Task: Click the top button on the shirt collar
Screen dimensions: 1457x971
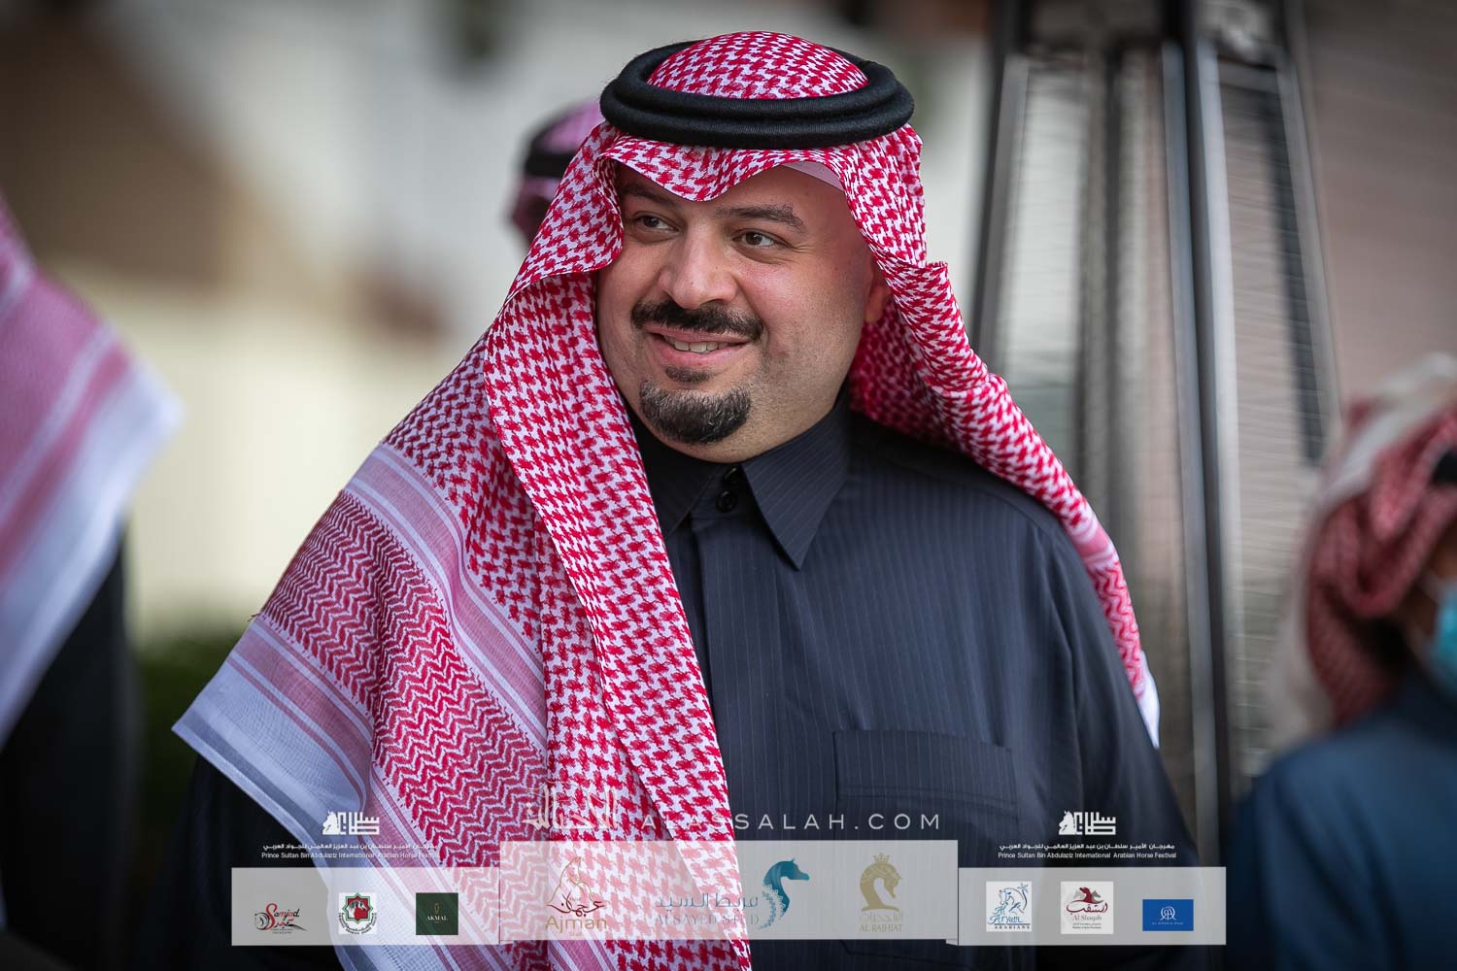Action: click(x=724, y=502)
